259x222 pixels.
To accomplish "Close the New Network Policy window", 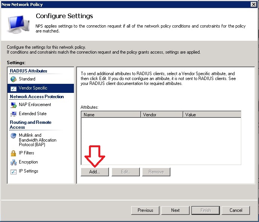I will pyautogui.click(x=254, y=5).
